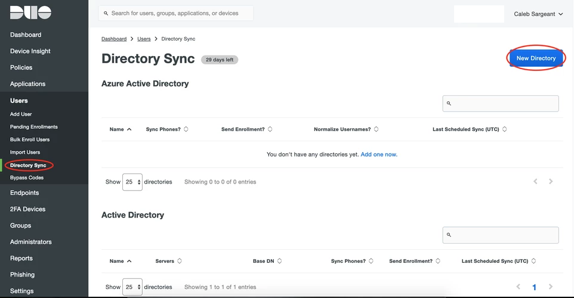
Task: Click page 1 in Active Directory pagination
Action: pyautogui.click(x=534, y=287)
